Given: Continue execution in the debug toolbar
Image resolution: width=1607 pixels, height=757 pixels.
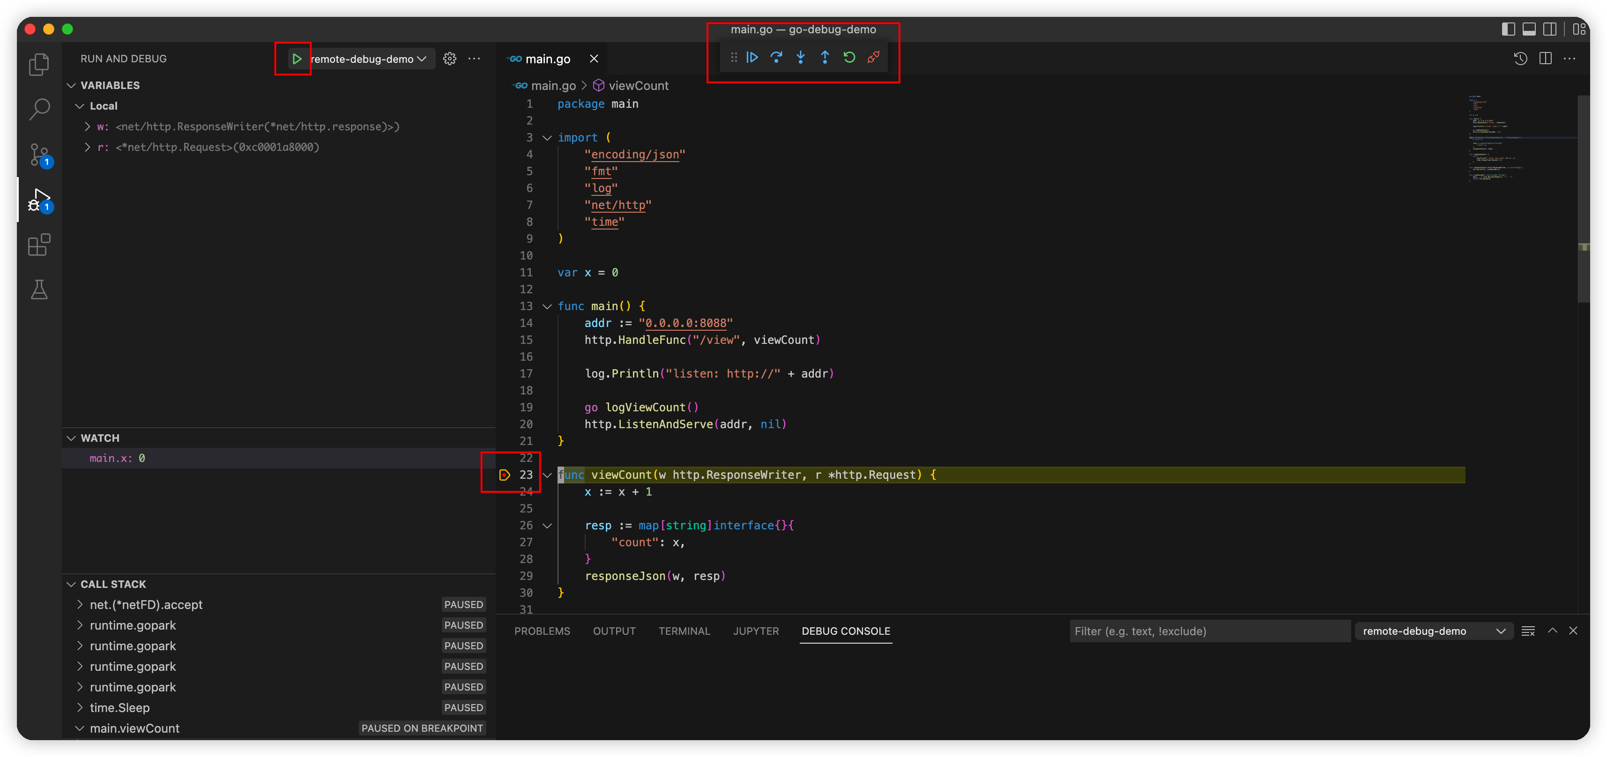Looking at the screenshot, I should click(x=752, y=57).
